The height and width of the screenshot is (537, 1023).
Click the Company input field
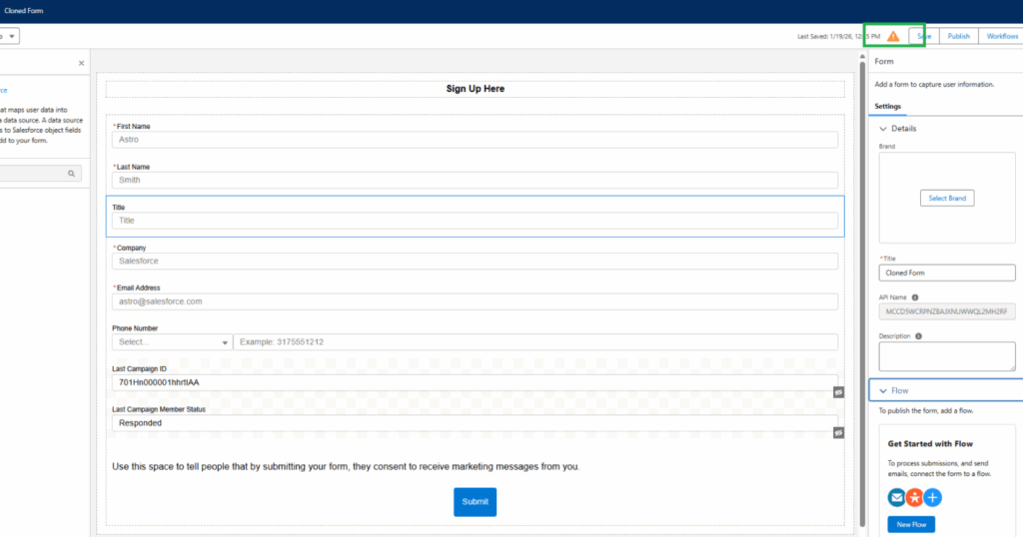(x=475, y=261)
